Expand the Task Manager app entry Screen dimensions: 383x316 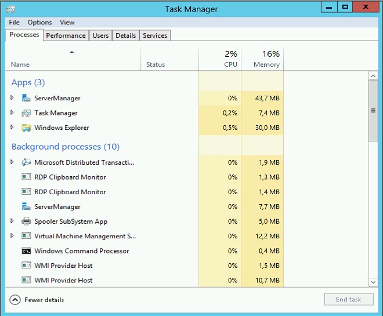12,112
